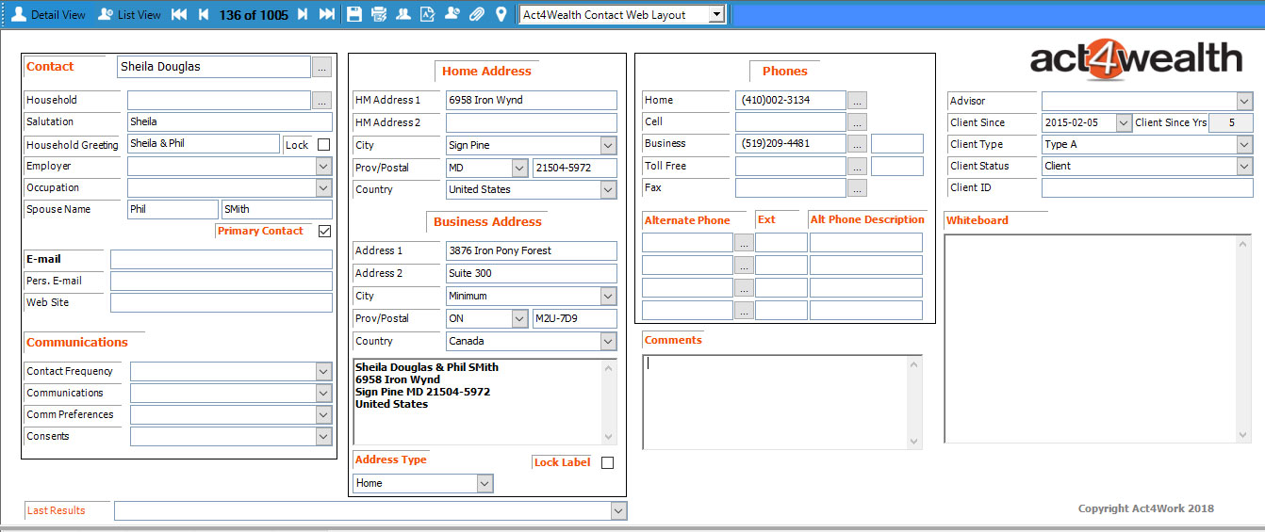The image size is (1265, 532).
Task: Jump to the last record
Action: coord(327,14)
